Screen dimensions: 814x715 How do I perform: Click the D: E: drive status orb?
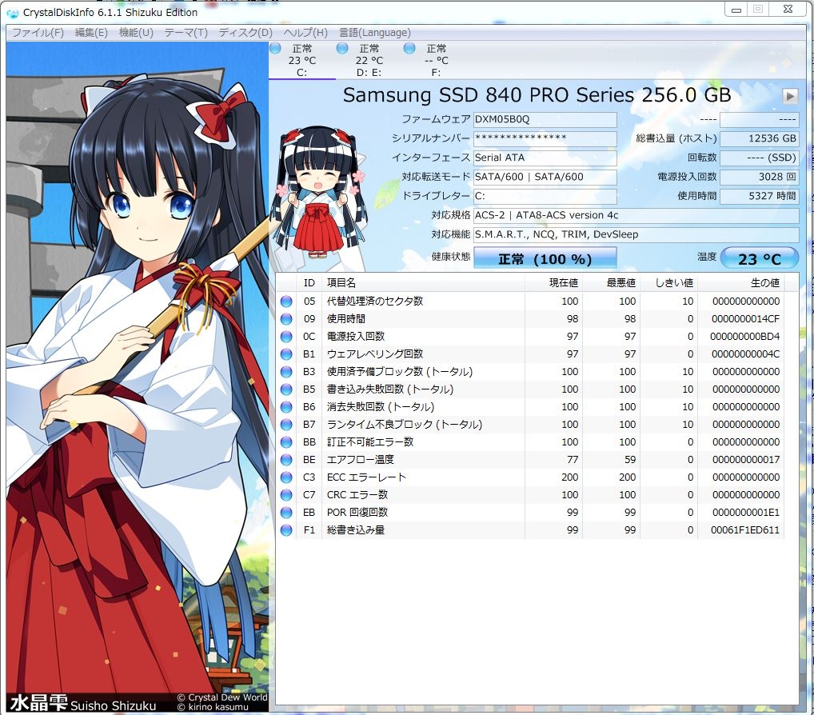point(342,48)
